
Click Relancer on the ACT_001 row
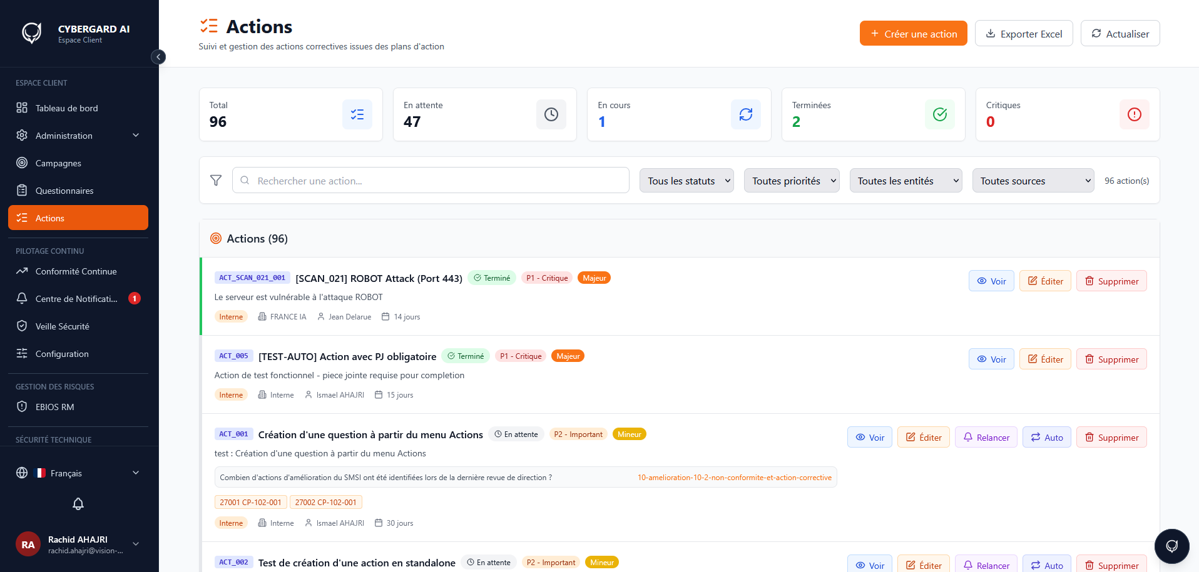coord(986,438)
